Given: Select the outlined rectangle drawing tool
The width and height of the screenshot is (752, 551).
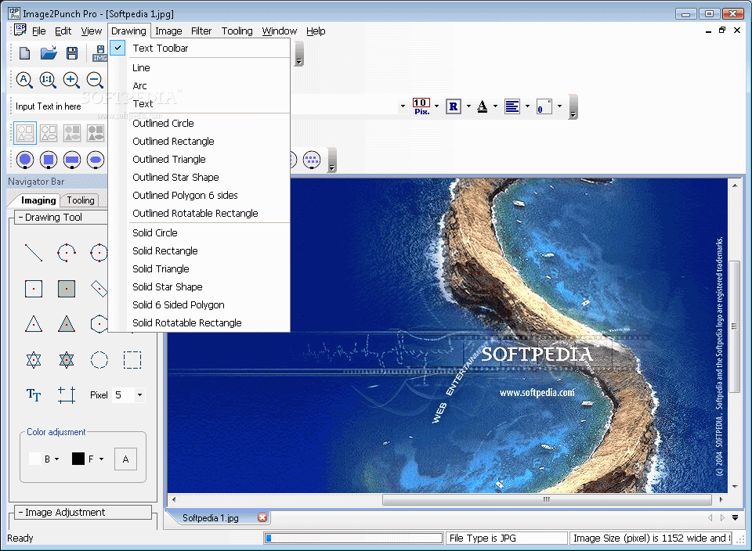Looking at the screenshot, I should coord(34,289).
